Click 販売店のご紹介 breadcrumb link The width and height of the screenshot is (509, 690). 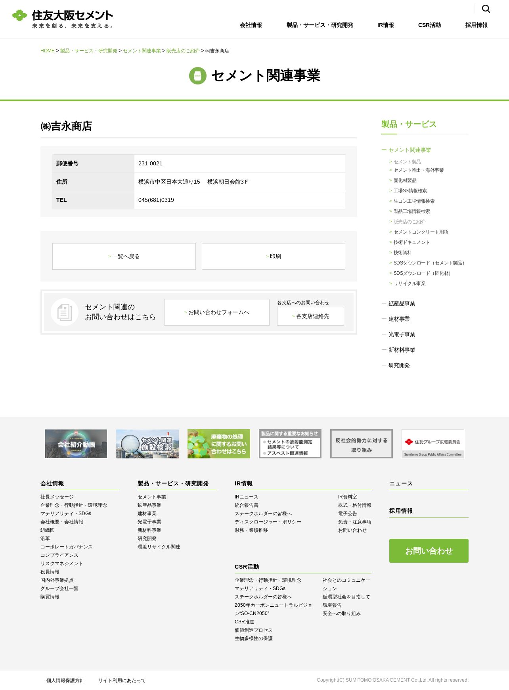coord(183,51)
